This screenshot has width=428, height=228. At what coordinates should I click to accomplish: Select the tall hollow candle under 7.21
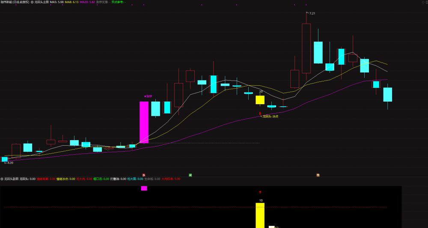point(306,48)
